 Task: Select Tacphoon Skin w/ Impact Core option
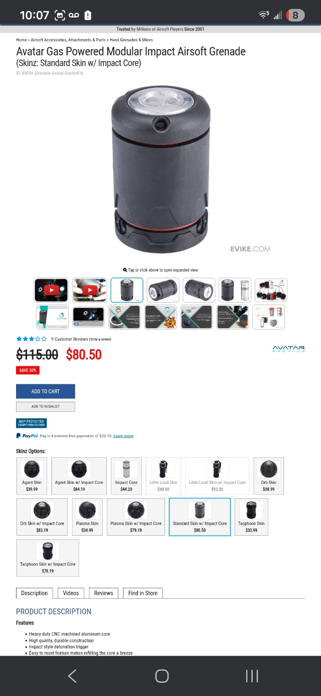(48, 558)
